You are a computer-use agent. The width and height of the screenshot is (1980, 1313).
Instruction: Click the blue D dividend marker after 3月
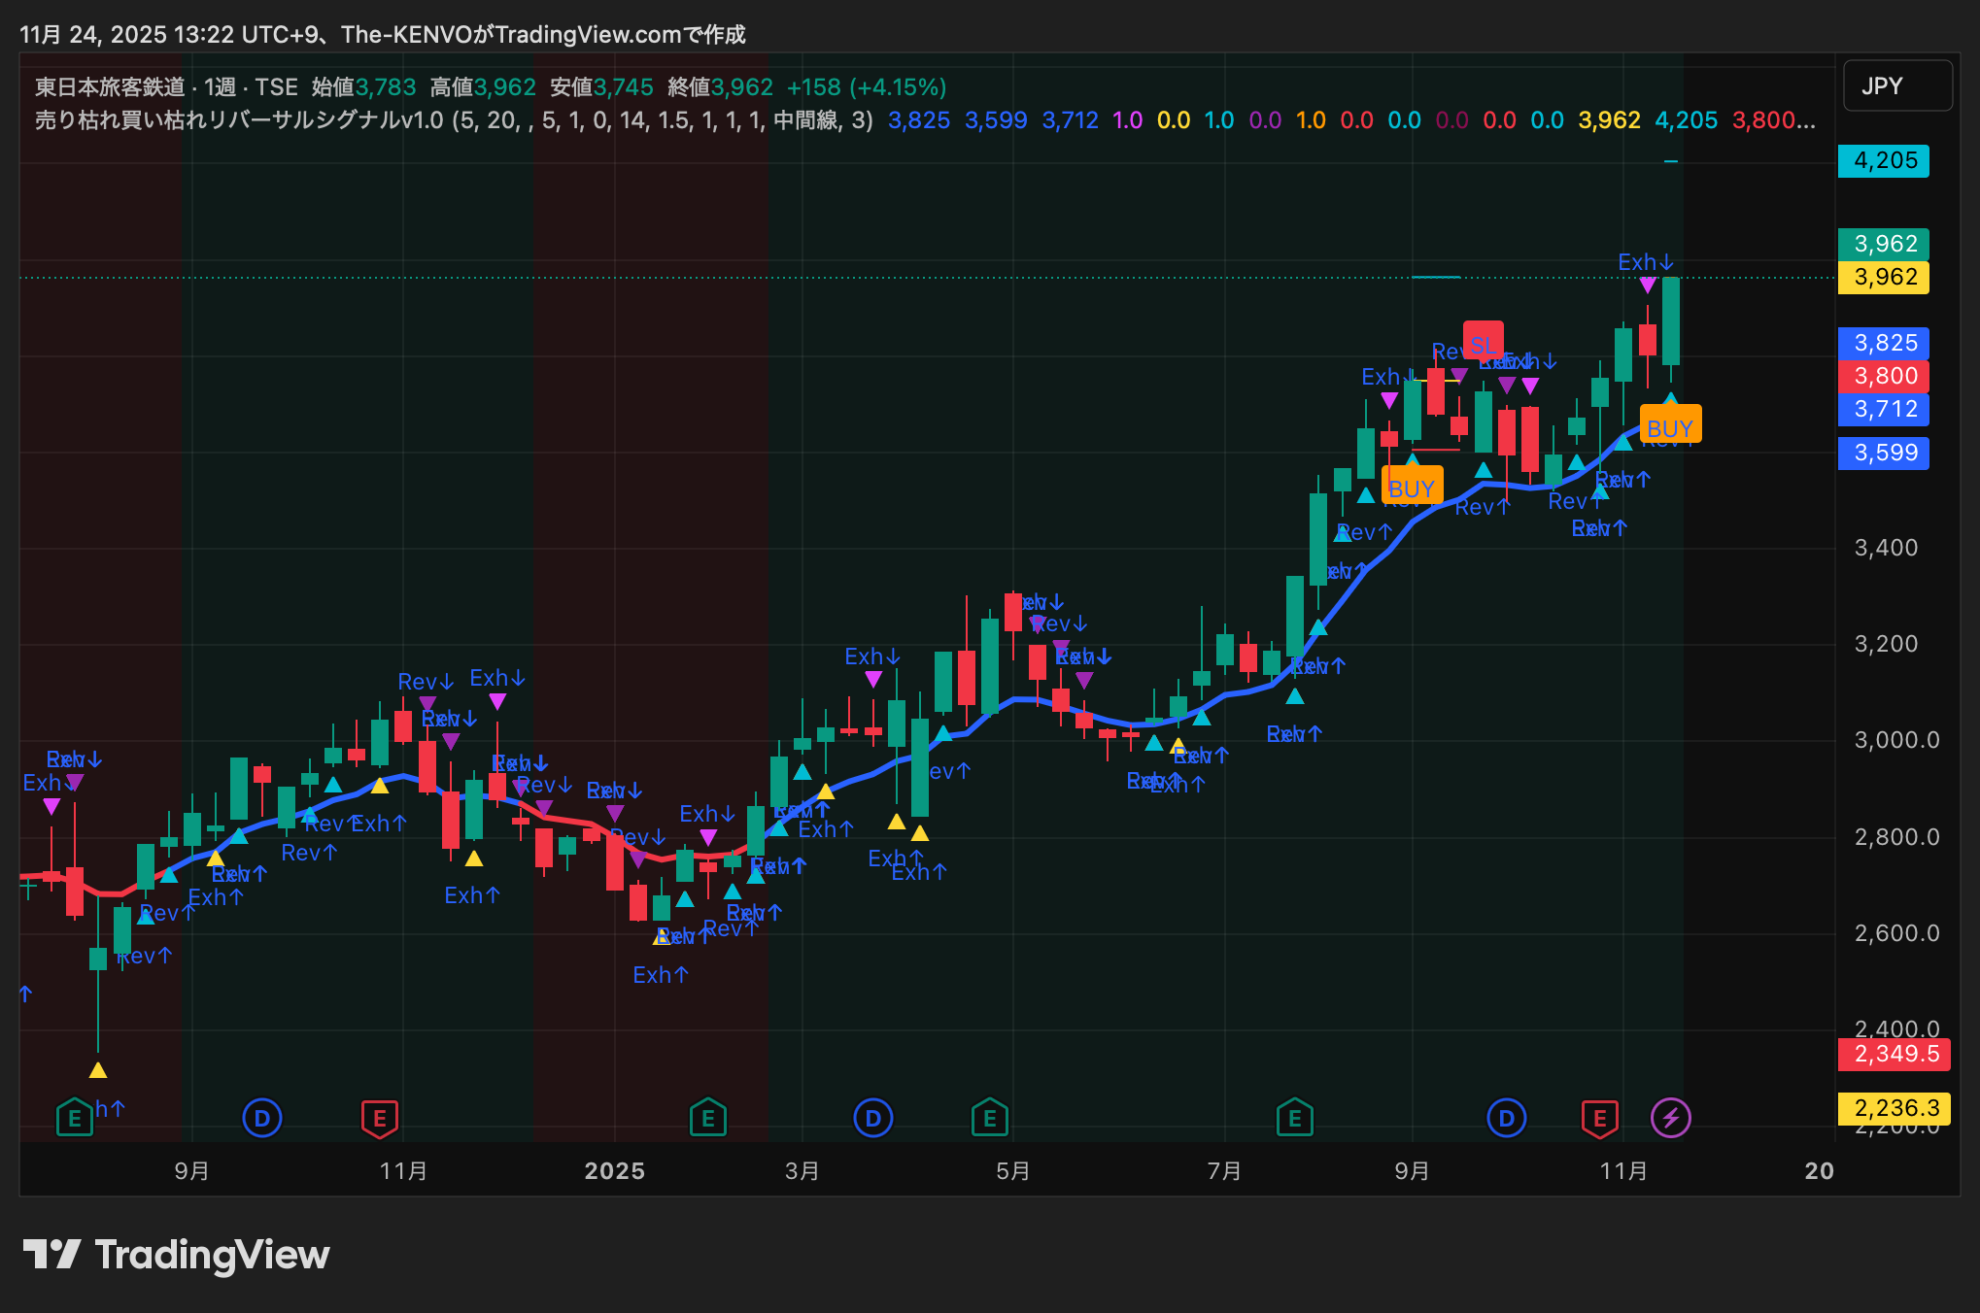(872, 1118)
